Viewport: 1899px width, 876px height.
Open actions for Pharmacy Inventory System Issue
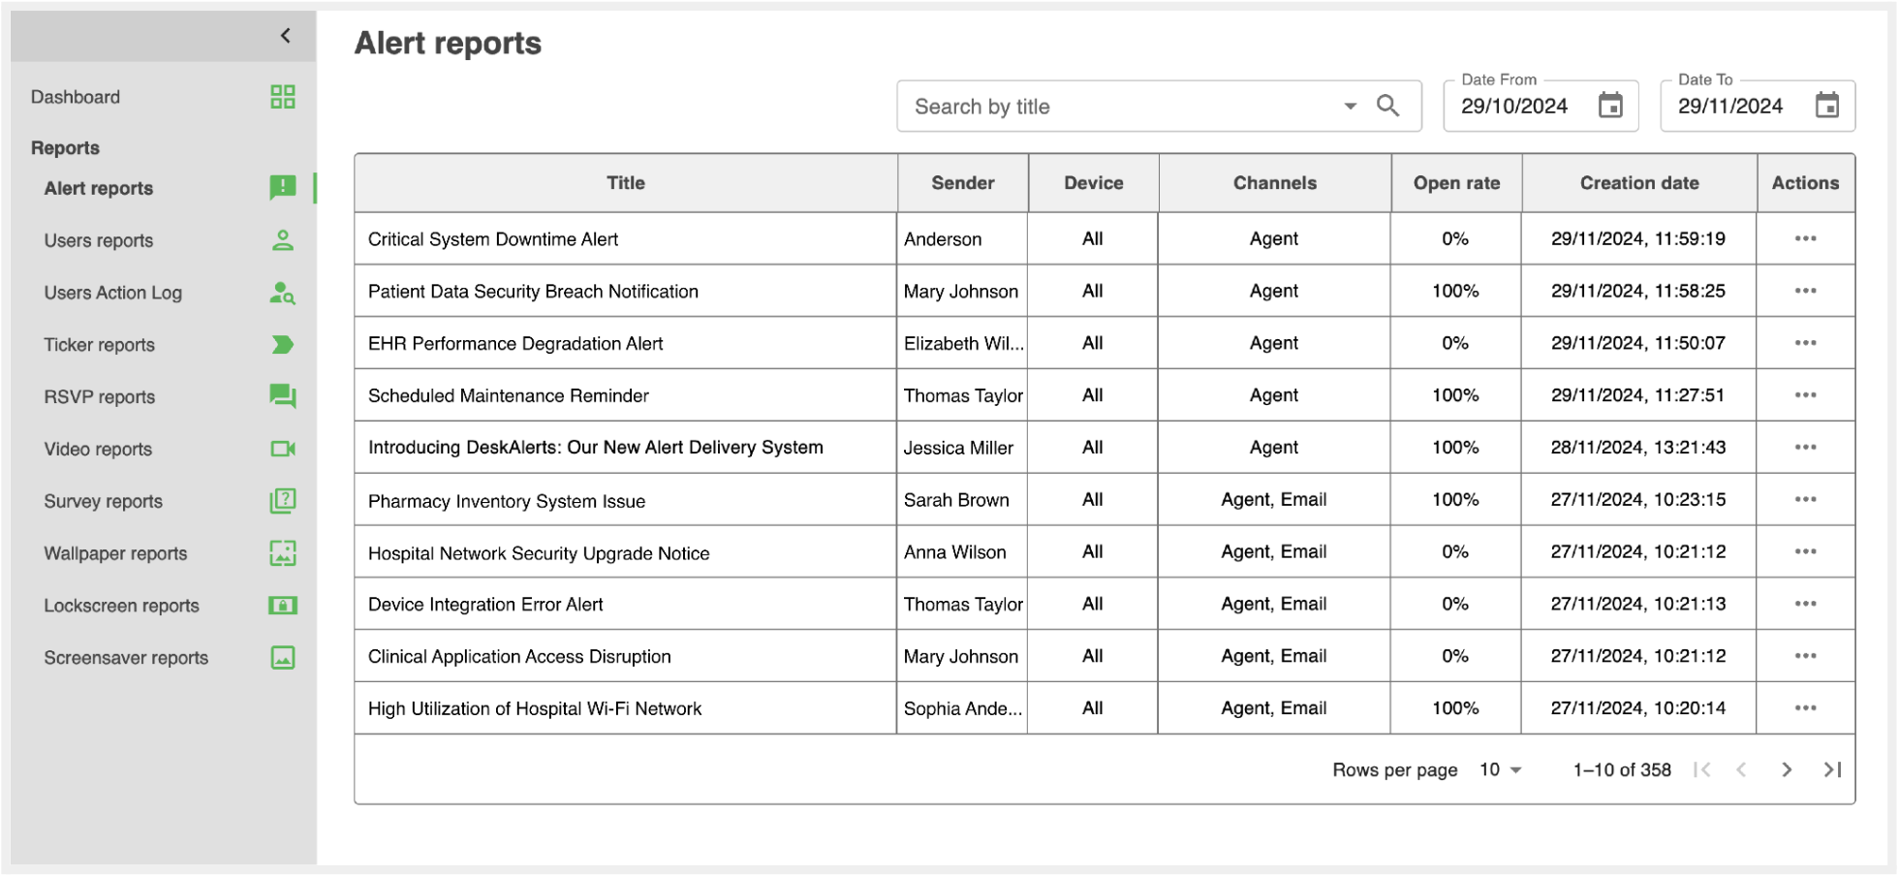(x=1804, y=499)
